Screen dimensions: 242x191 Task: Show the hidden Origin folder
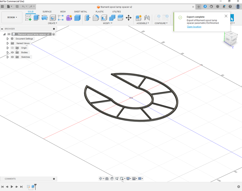[12, 48]
